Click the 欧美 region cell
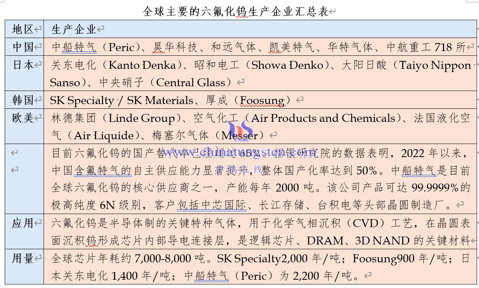Image resolution: width=479 pixels, height=288 pixels. coord(23,118)
